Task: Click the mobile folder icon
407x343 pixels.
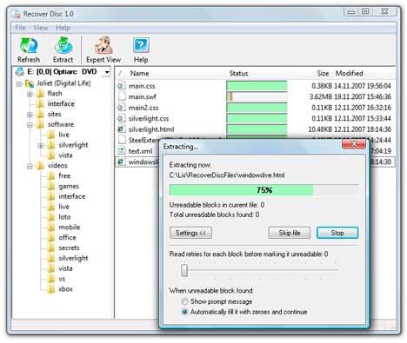Action: tap(51, 228)
